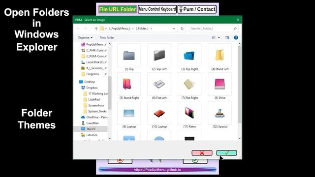Screen dimensions: 315x177
Task: Click the New folder button
Action: [107, 37]
